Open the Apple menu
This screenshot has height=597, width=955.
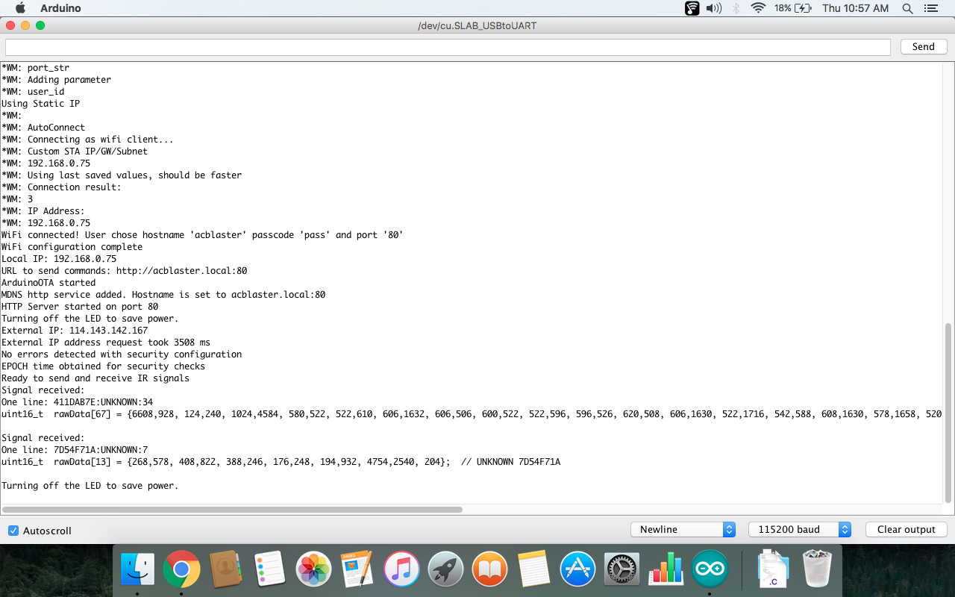tap(19, 8)
